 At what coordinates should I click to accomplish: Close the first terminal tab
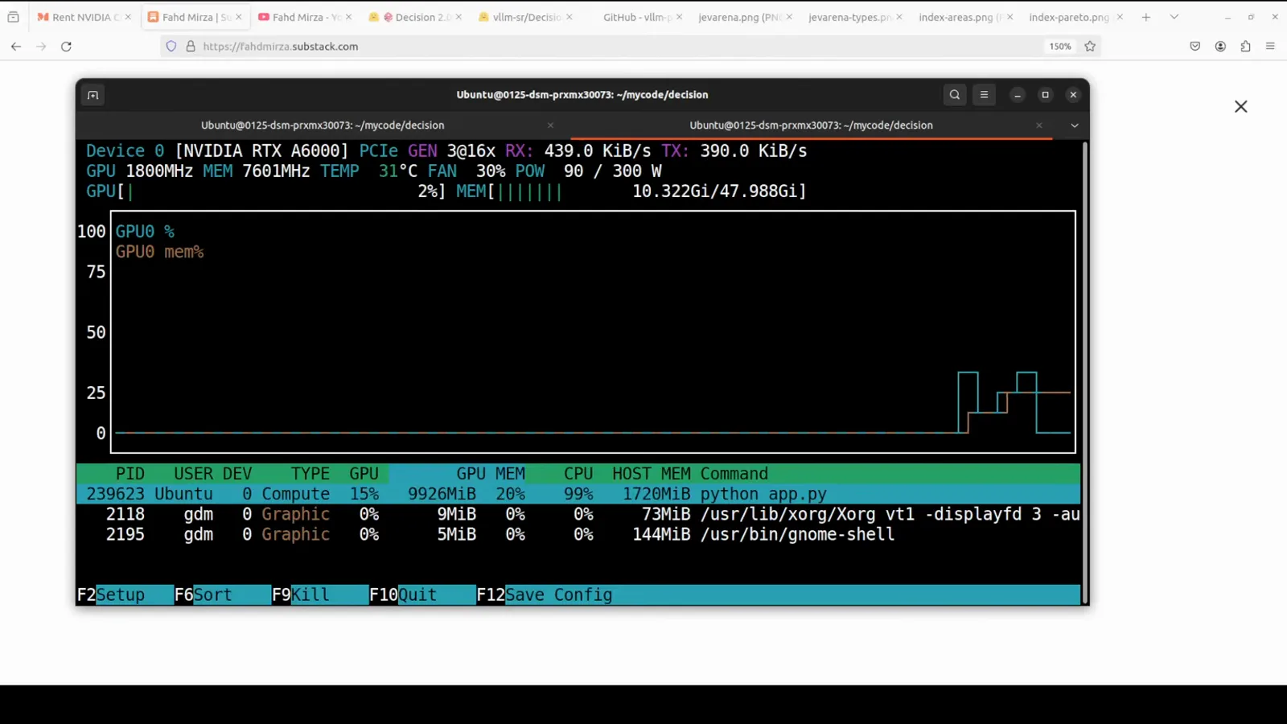point(550,125)
